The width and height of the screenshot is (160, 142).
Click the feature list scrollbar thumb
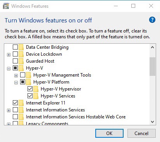152,67
